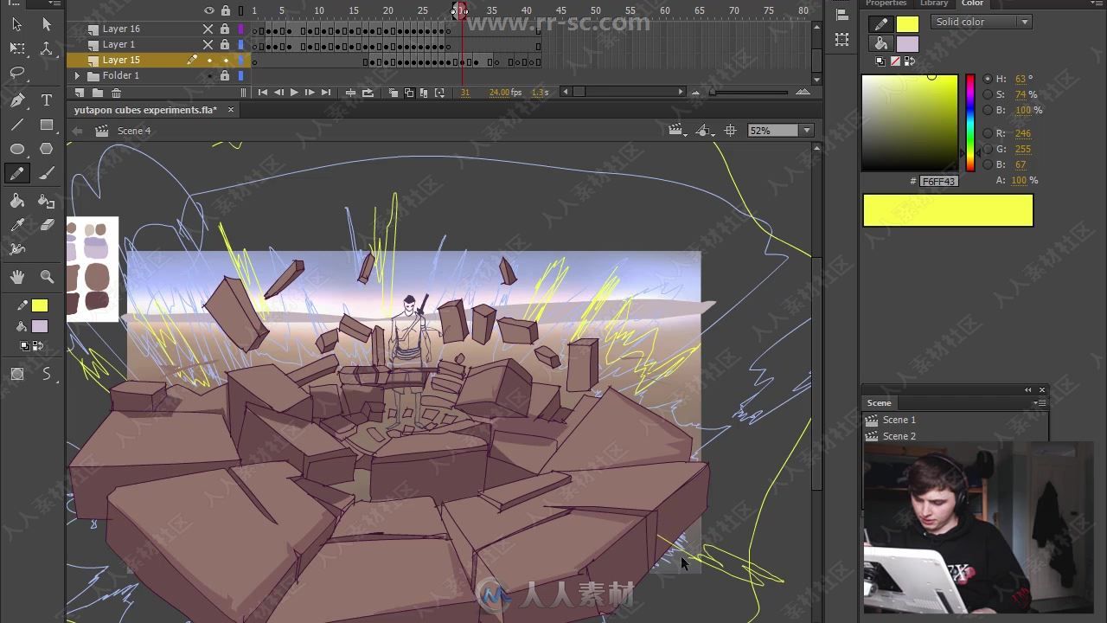Screen dimensions: 1107x623
Task: Toggle visibility of Layer 15
Action: tap(208, 60)
